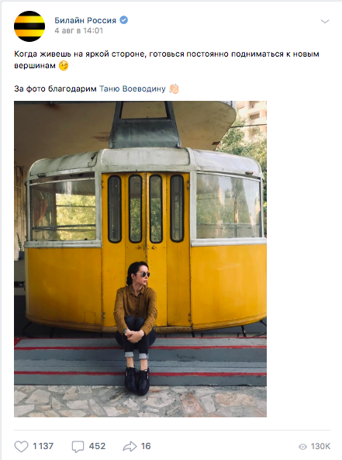The width and height of the screenshot is (342, 460).
Task: Click the blue verified checkmark badge
Action: pos(124,20)
